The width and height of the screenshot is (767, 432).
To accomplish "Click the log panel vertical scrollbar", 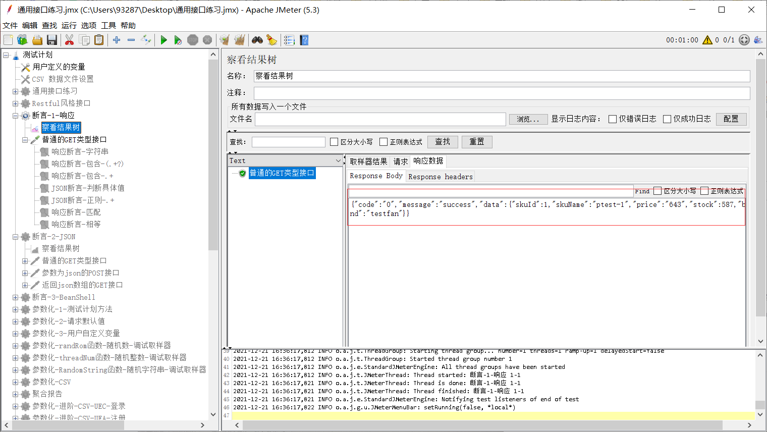I will (760, 405).
